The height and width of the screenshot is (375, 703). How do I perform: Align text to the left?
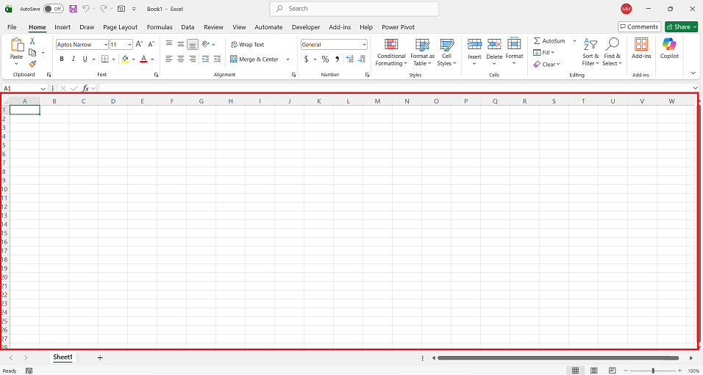tap(169, 59)
